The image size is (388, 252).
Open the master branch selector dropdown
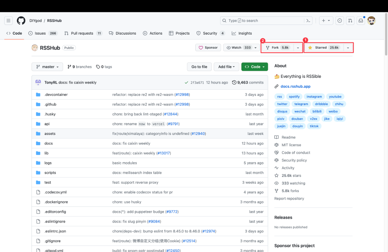tap(47, 67)
